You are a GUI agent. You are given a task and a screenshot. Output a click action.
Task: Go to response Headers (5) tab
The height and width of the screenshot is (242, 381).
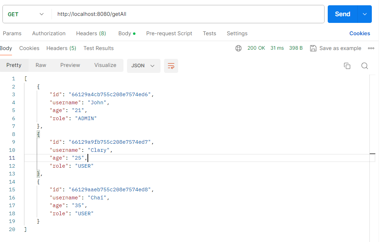point(61,48)
